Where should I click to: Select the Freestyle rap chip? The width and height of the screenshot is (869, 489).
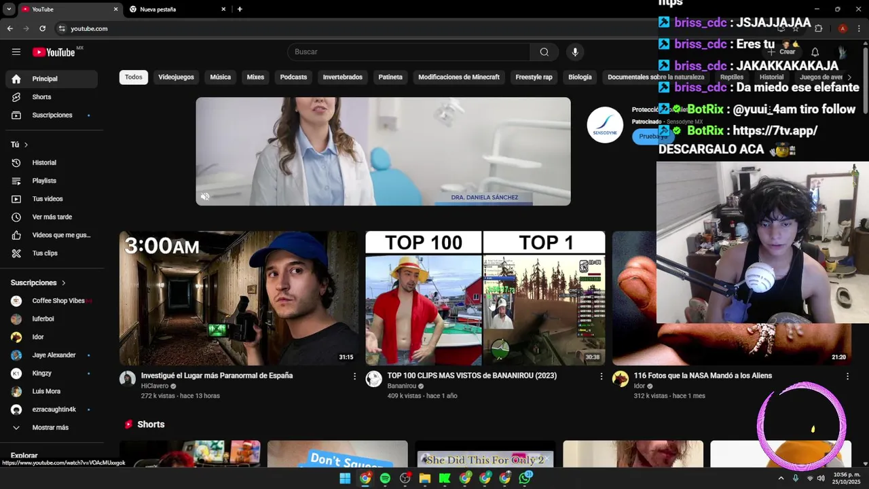coord(534,77)
